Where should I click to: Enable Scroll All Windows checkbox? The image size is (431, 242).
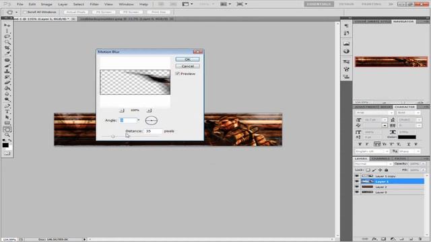[x=25, y=12]
